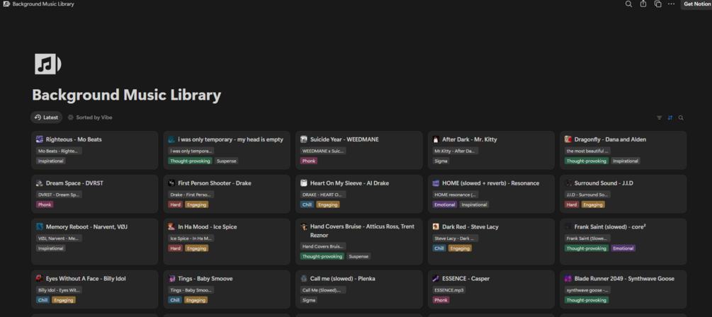Click the large music note page icon

pos(47,64)
